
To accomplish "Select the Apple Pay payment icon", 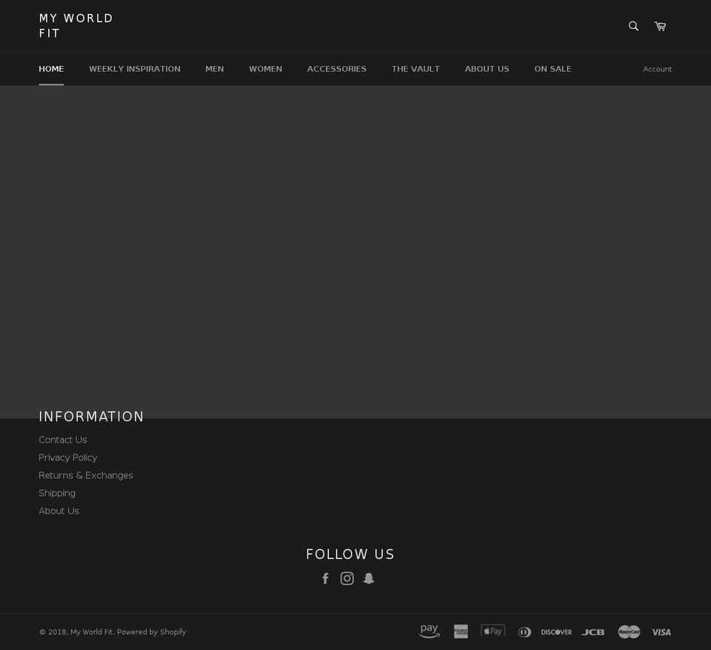I will point(493,631).
